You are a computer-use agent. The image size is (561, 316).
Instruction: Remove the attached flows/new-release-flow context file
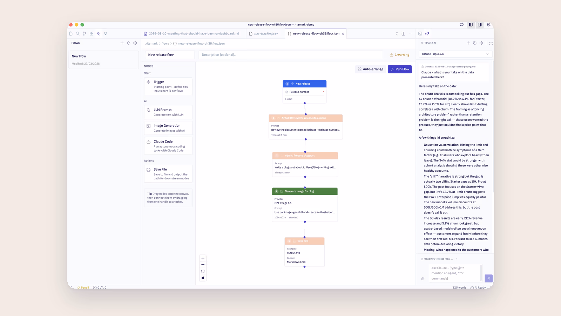coord(456,259)
